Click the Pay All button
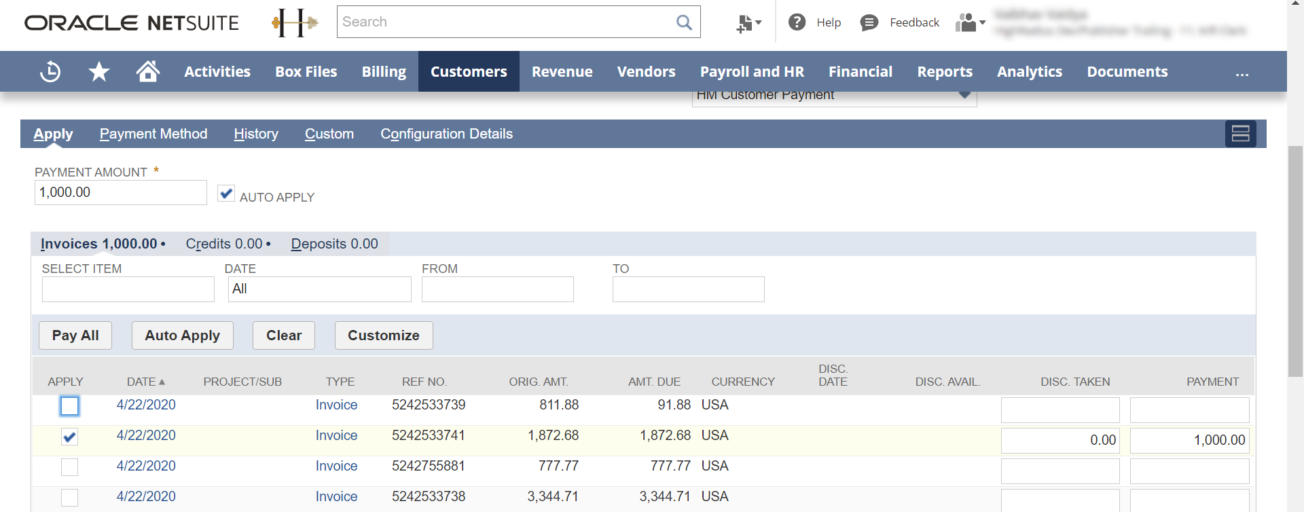 pyautogui.click(x=75, y=335)
